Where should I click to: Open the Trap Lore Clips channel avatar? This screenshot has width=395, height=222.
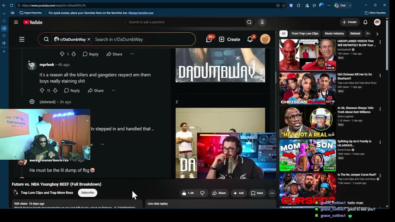pos(15,193)
